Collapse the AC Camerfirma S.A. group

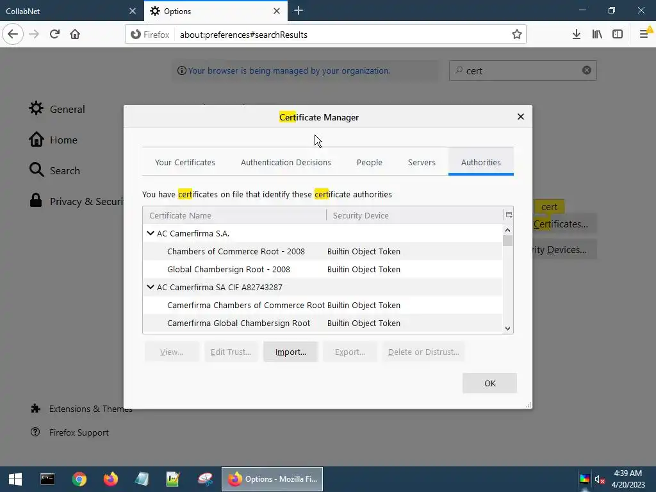(x=151, y=233)
